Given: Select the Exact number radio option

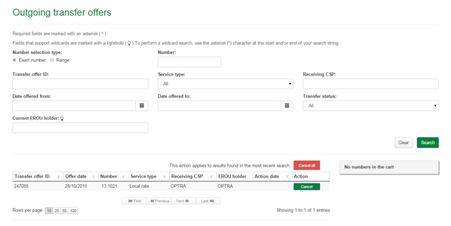Looking at the screenshot, I should tap(15, 60).
